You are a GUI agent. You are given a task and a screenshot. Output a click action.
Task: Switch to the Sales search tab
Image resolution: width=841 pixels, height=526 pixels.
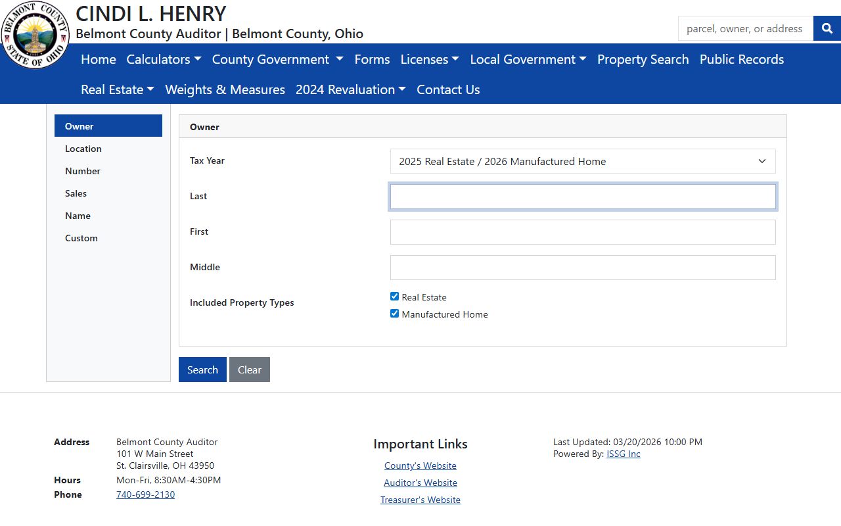pos(108,193)
